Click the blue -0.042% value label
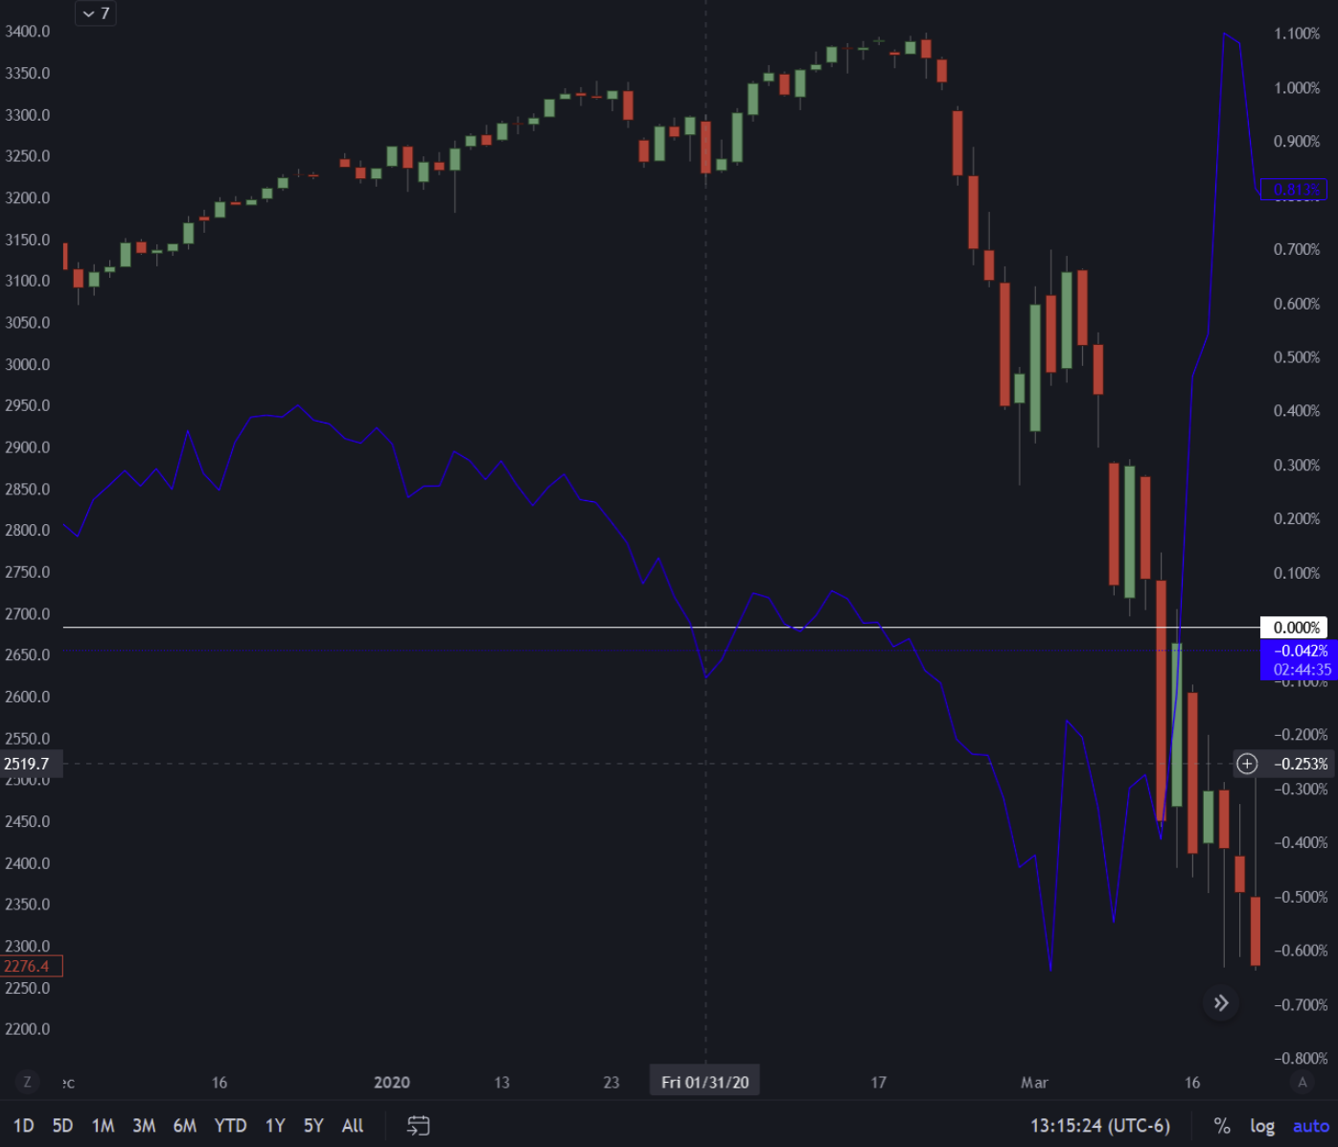 pos(1300,651)
